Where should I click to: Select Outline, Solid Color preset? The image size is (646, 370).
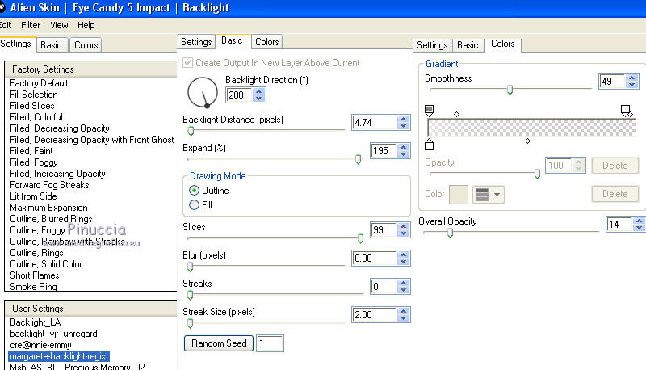46,264
